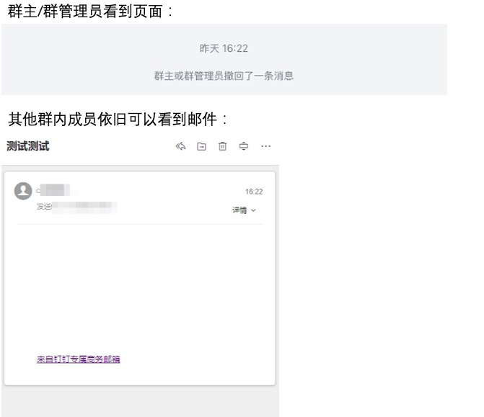Image resolution: width=484 pixels, height=417 pixels.
Task: Click heading 群主/群管理员看到页面
Action: [x=90, y=12]
